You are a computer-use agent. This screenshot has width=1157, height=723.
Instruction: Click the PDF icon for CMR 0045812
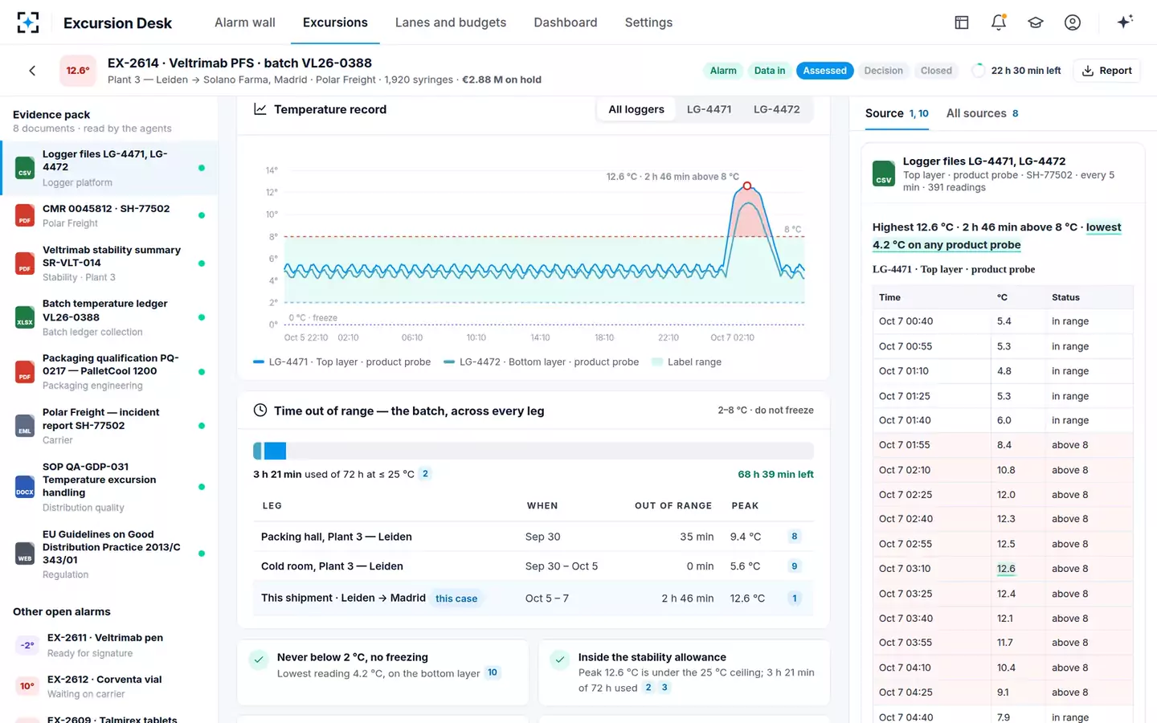point(25,215)
